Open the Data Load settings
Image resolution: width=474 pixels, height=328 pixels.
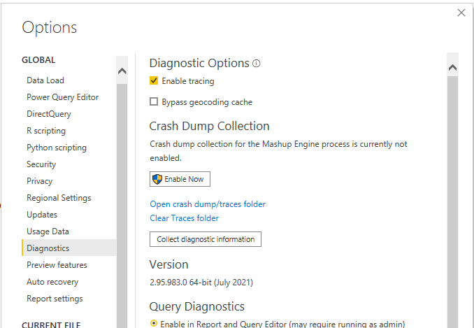point(45,80)
